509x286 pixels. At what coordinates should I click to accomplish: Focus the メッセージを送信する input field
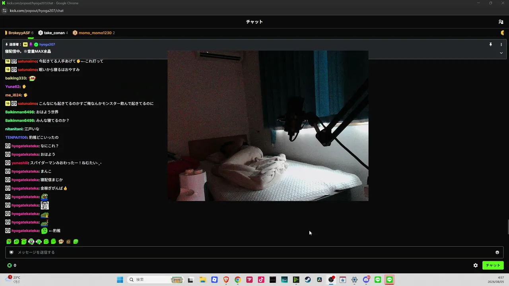click(254, 252)
